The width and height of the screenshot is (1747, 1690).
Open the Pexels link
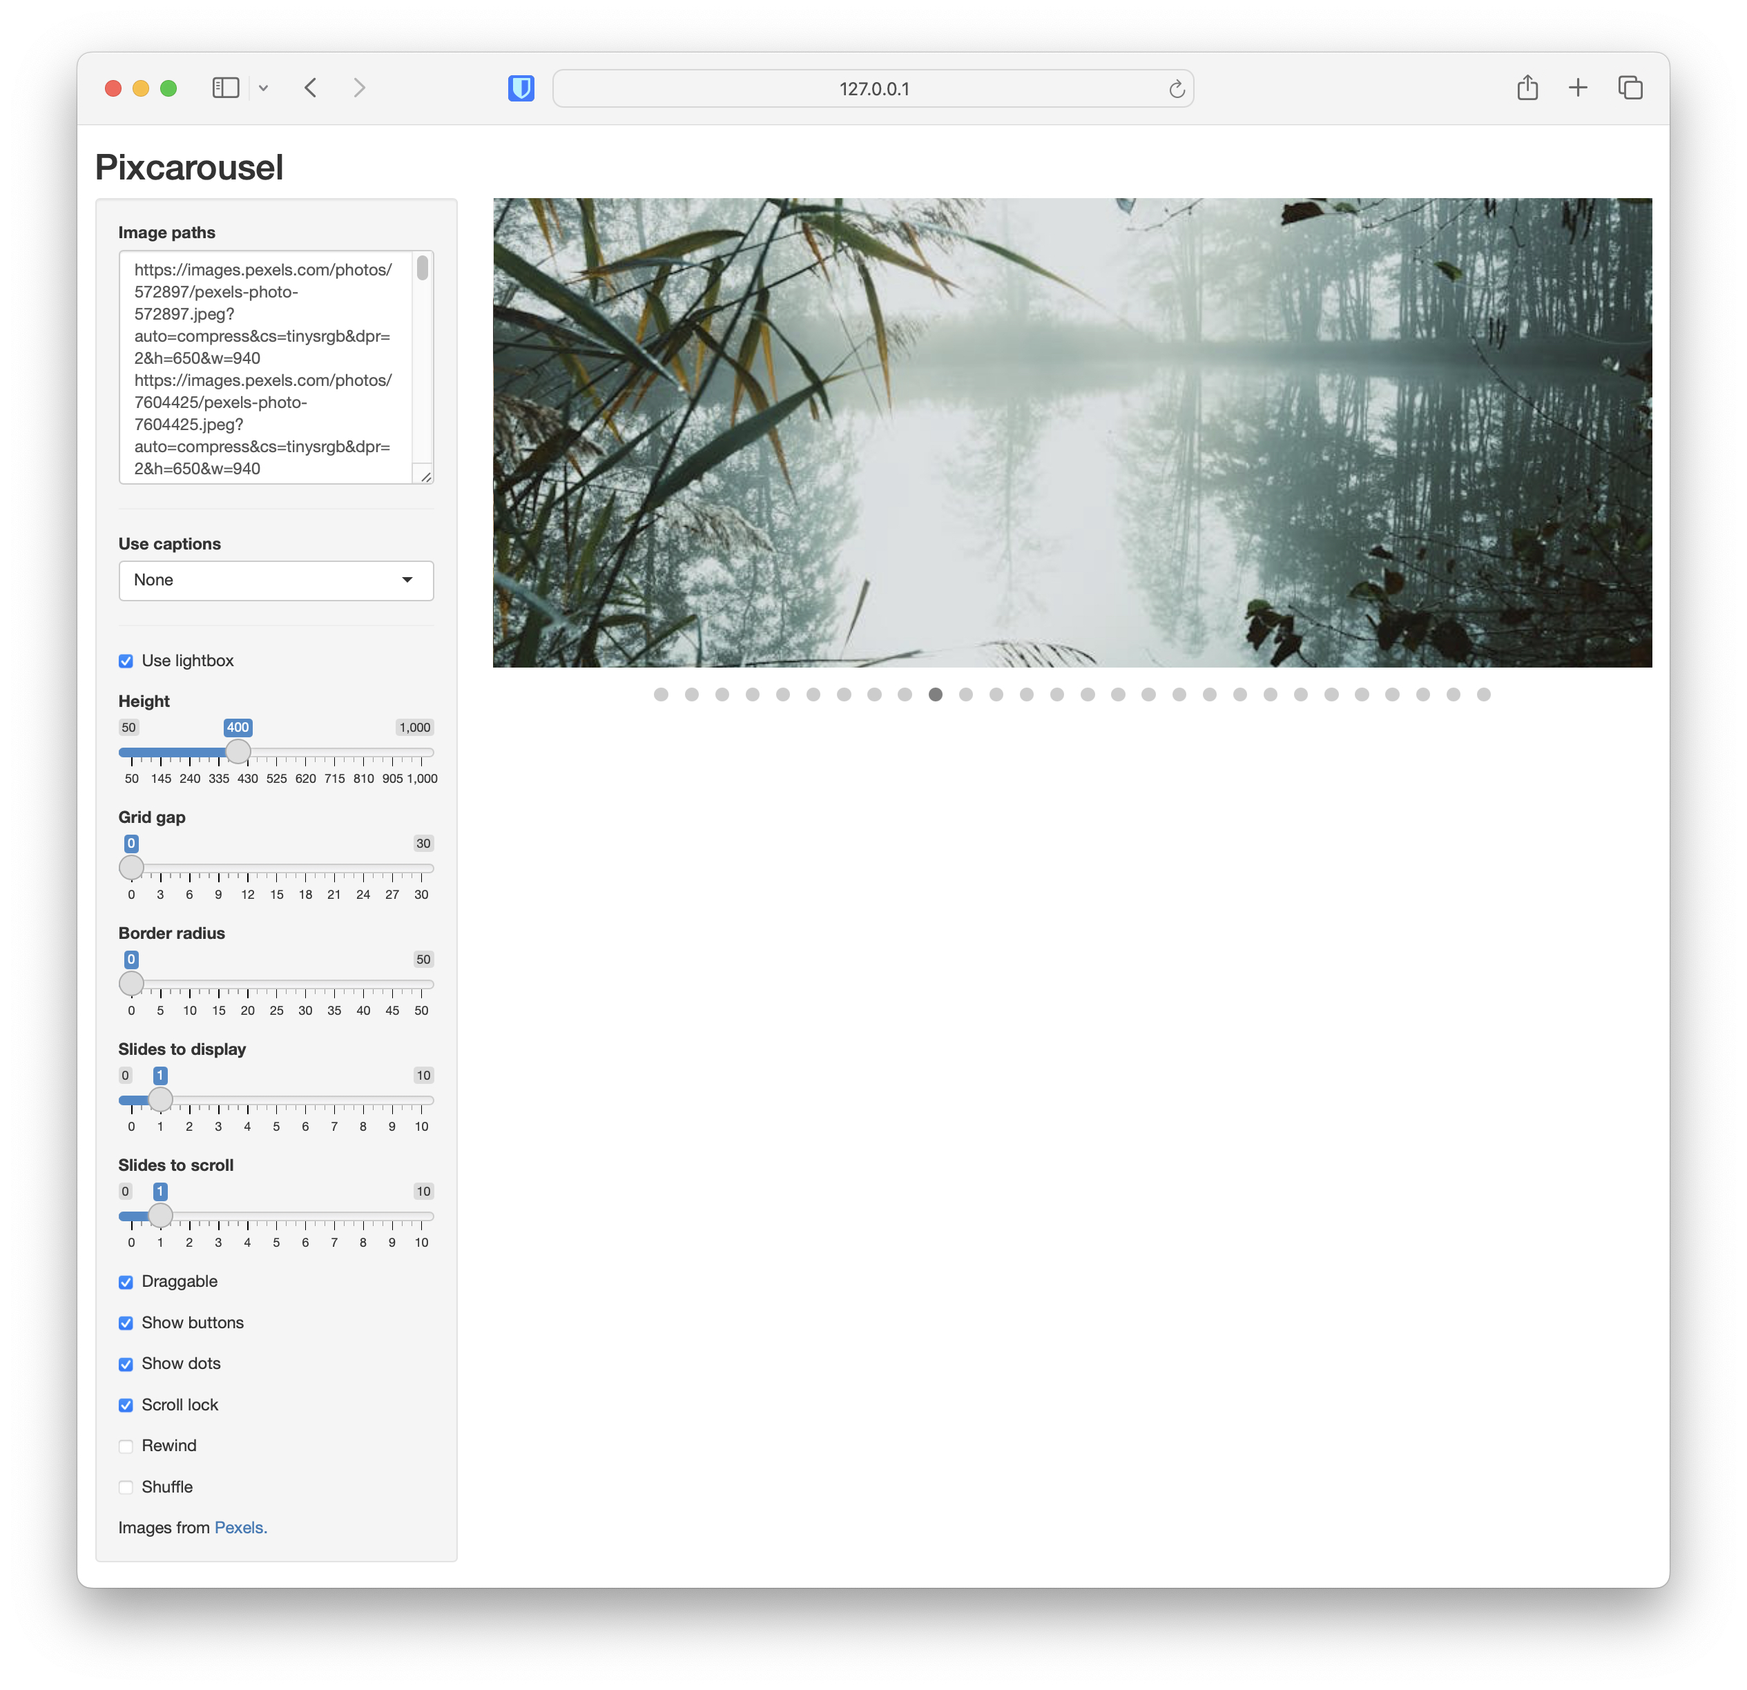point(240,1528)
